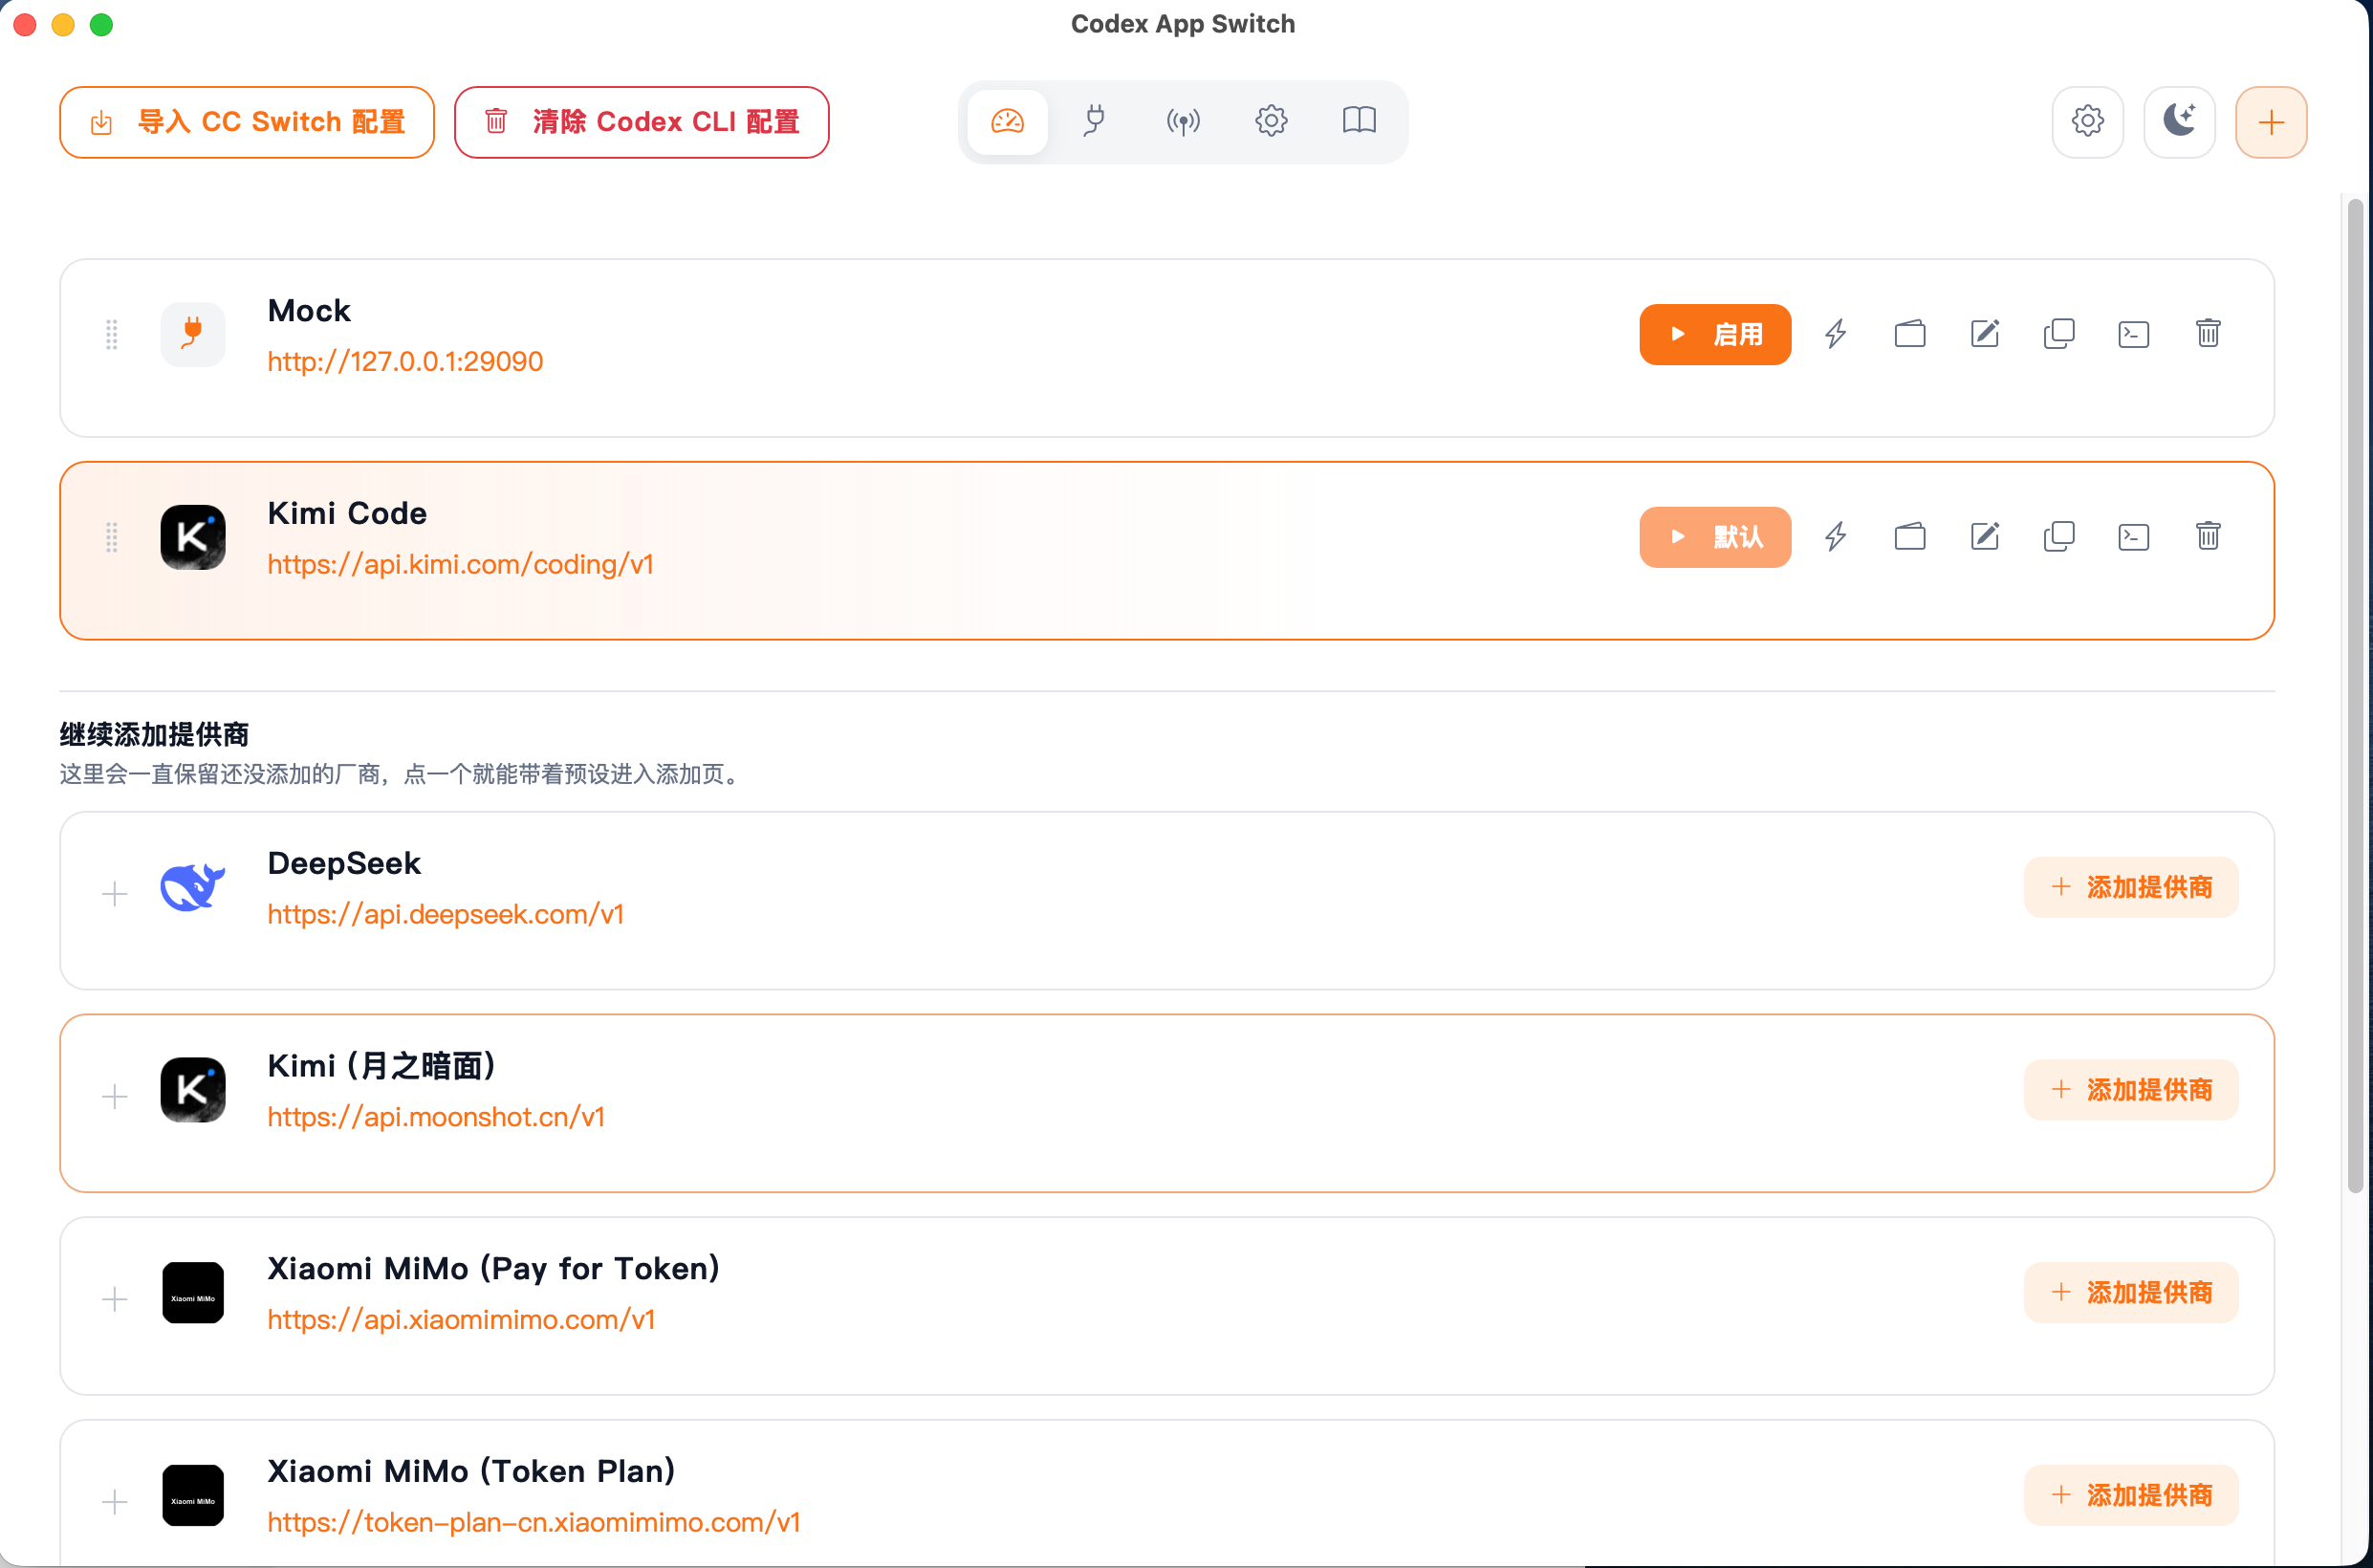
Task: Open the api.xiaomimimo.com URL
Action: coord(461,1320)
